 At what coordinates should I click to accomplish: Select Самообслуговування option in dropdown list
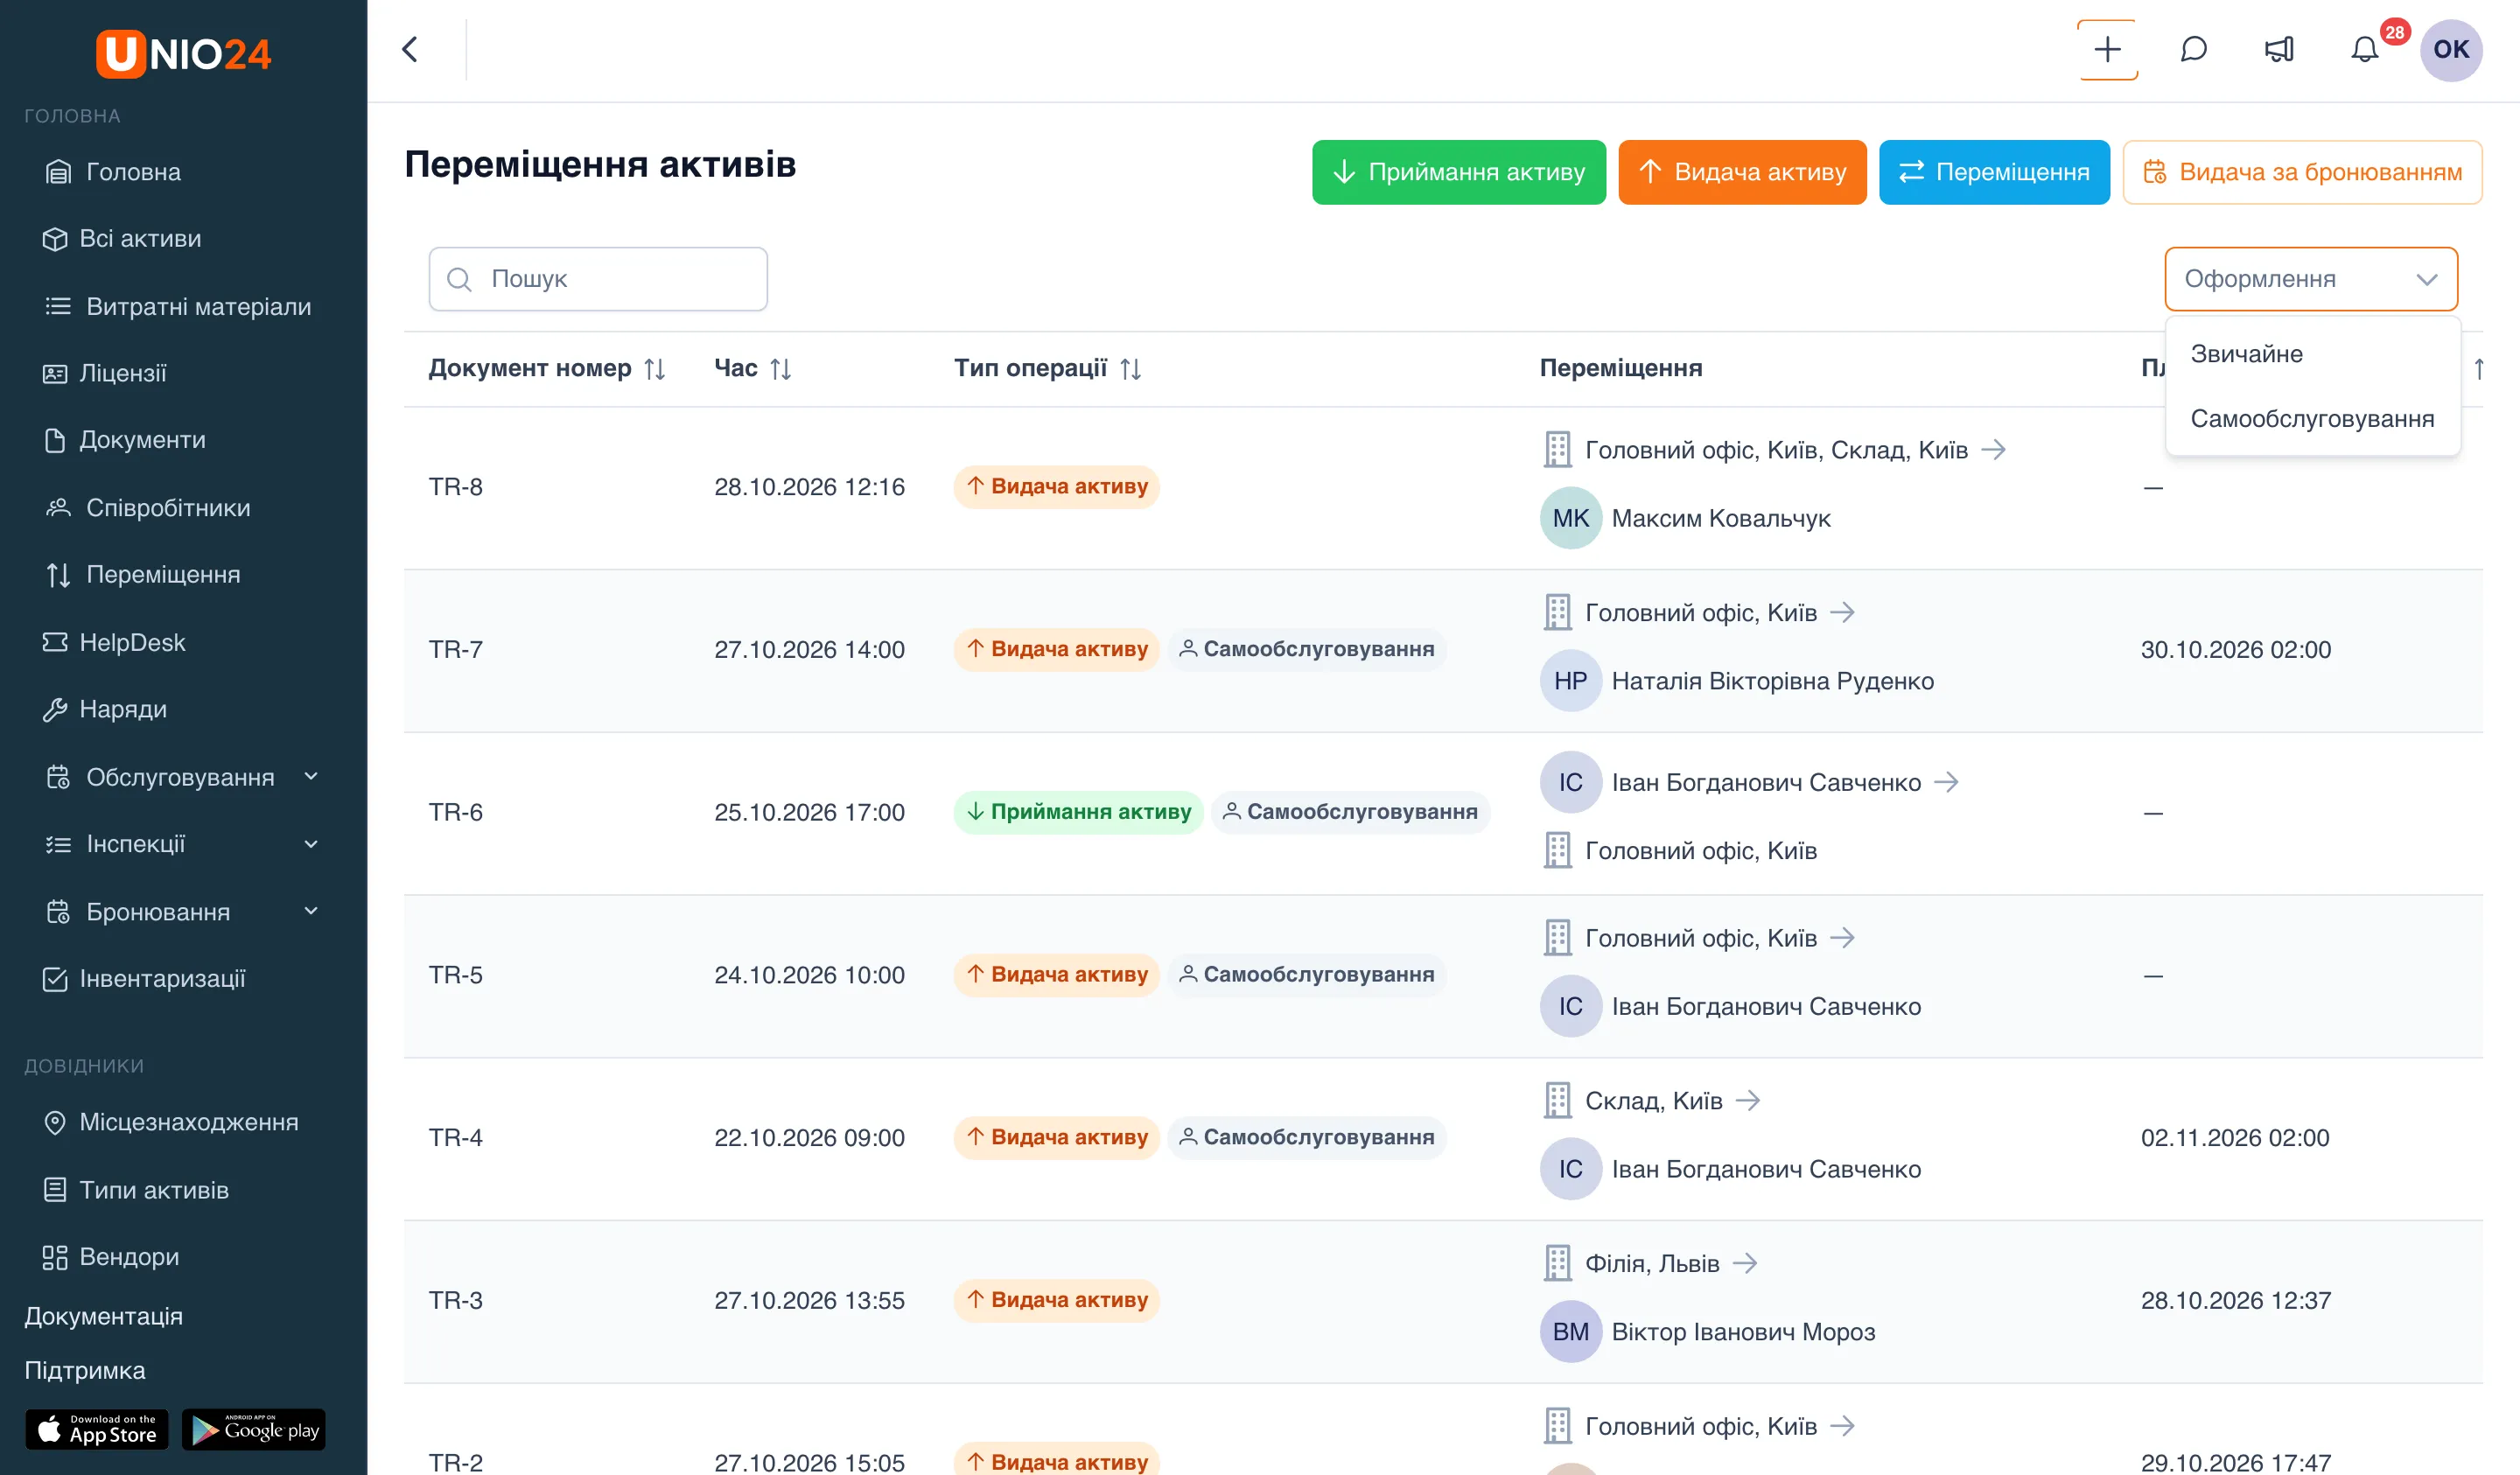[x=2312, y=418]
